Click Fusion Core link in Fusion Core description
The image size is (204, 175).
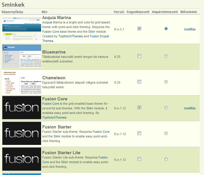click(51, 104)
